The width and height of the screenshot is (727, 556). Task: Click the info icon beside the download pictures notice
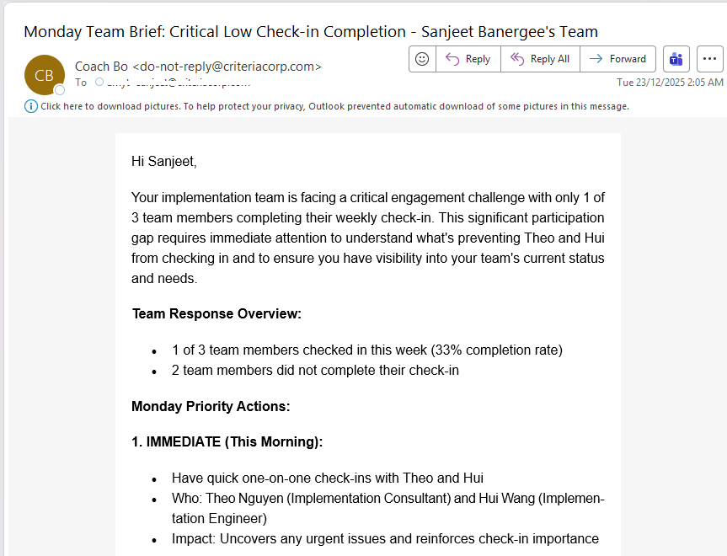point(31,106)
